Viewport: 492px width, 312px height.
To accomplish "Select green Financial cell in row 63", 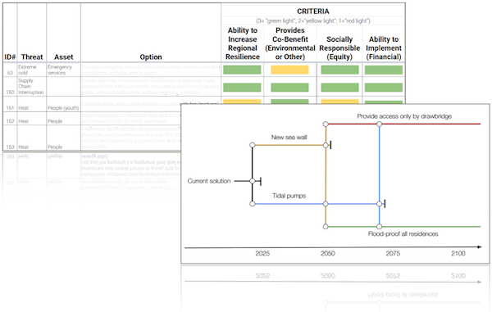I will (x=384, y=70).
